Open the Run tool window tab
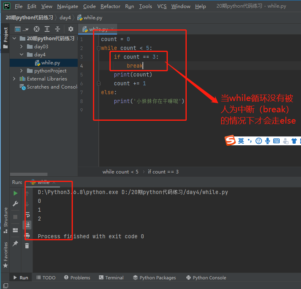This screenshot has width=301, height=289. pyautogui.click(x=21, y=278)
